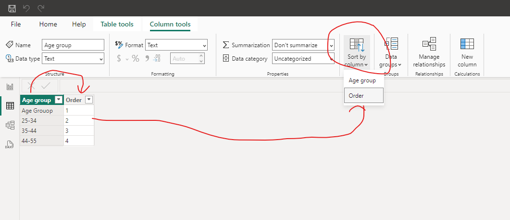Select the Age Grouop cell

point(42,111)
